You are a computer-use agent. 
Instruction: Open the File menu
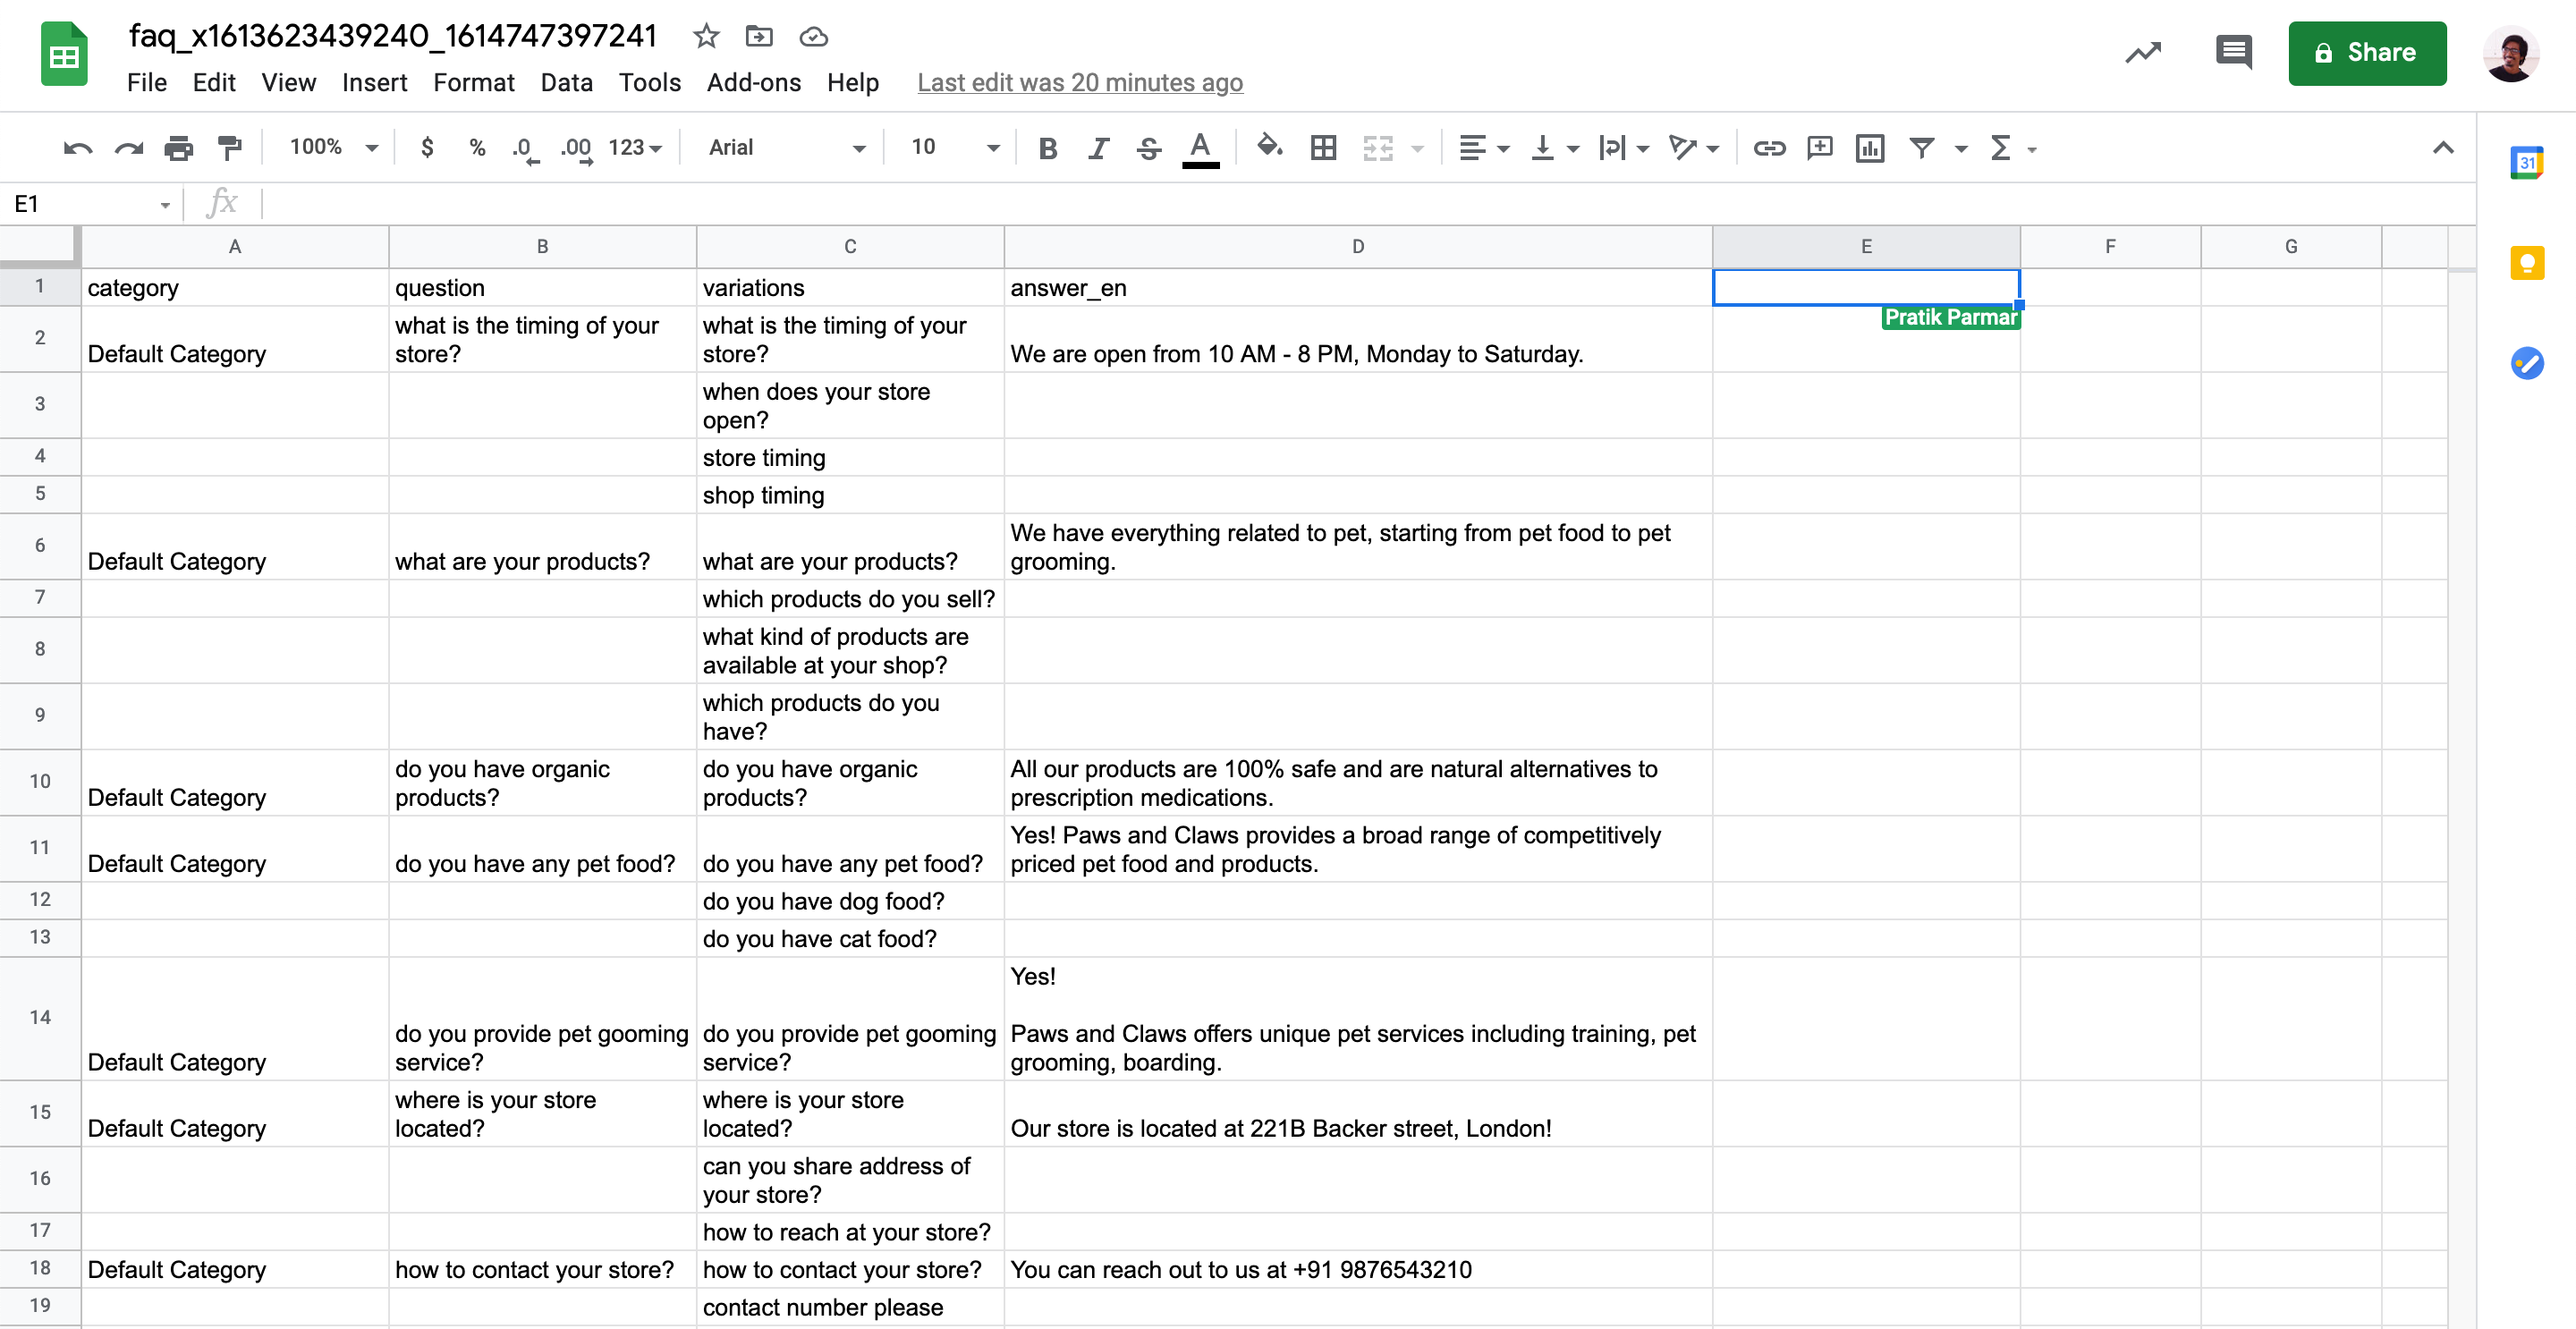pos(147,82)
